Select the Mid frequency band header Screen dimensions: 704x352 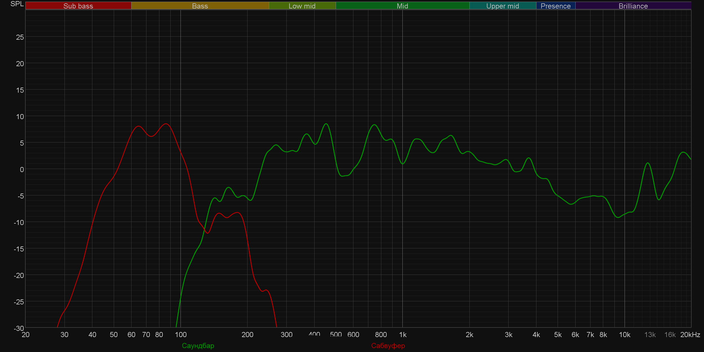pyautogui.click(x=402, y=6)
